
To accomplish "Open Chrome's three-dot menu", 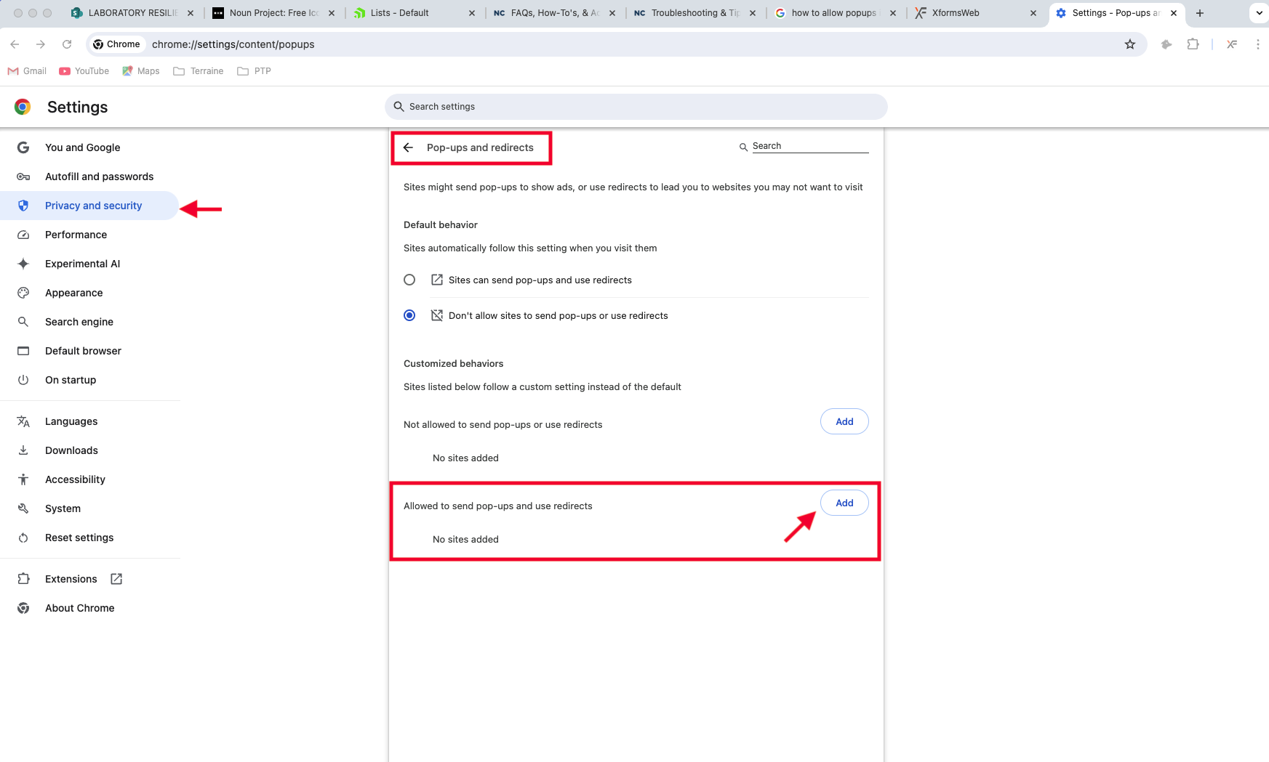I will 1257,44.
